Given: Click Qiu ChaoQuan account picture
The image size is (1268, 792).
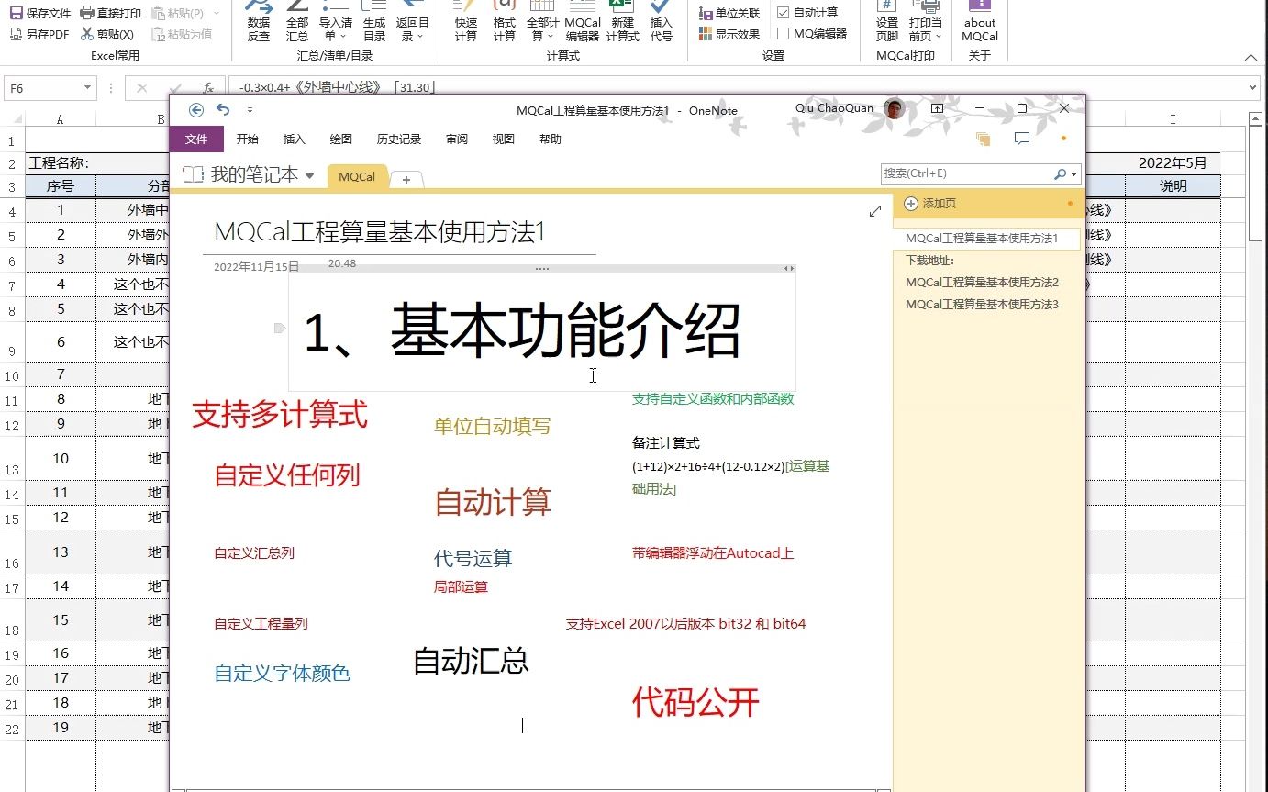Looking at the screenshot, I should point(895,109).
